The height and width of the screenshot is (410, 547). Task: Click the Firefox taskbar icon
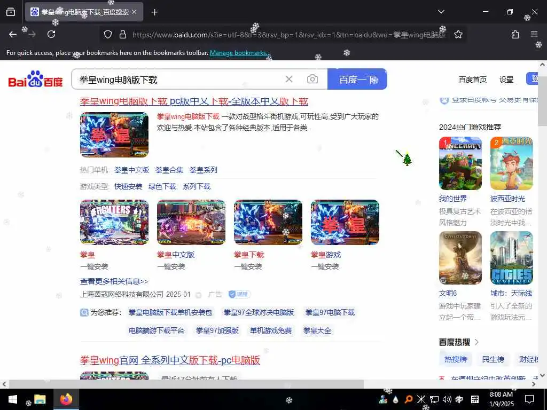coord(66,399)
